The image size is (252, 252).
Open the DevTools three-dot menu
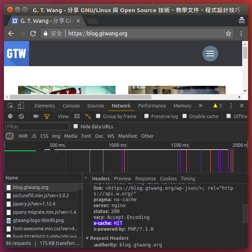(231, 106)
